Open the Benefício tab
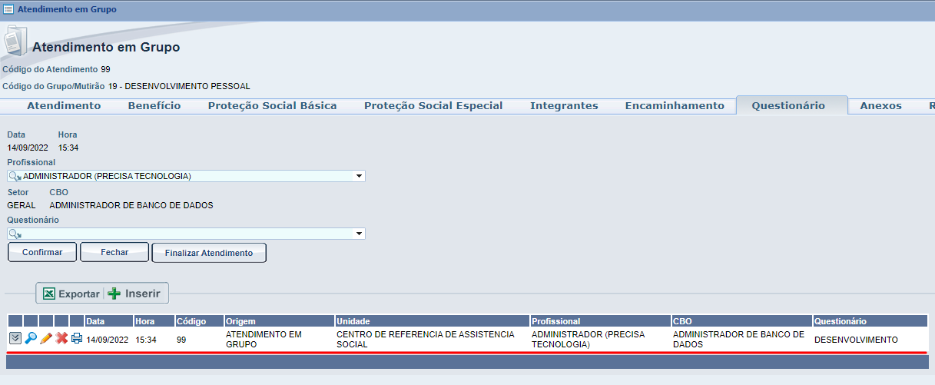The image size is (935, 385). pyautogui.click(x=154, y=106)
